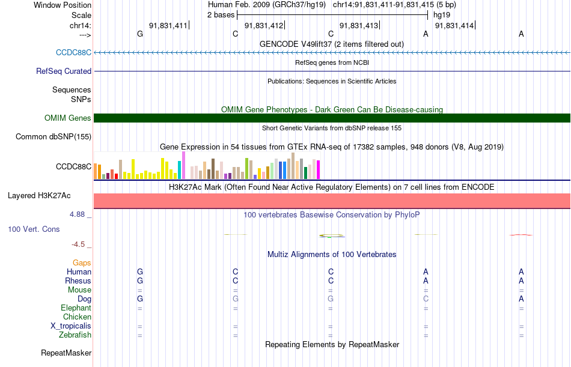
Task: Click the orange Gaps row label
Action: click(x=82, y=263)
